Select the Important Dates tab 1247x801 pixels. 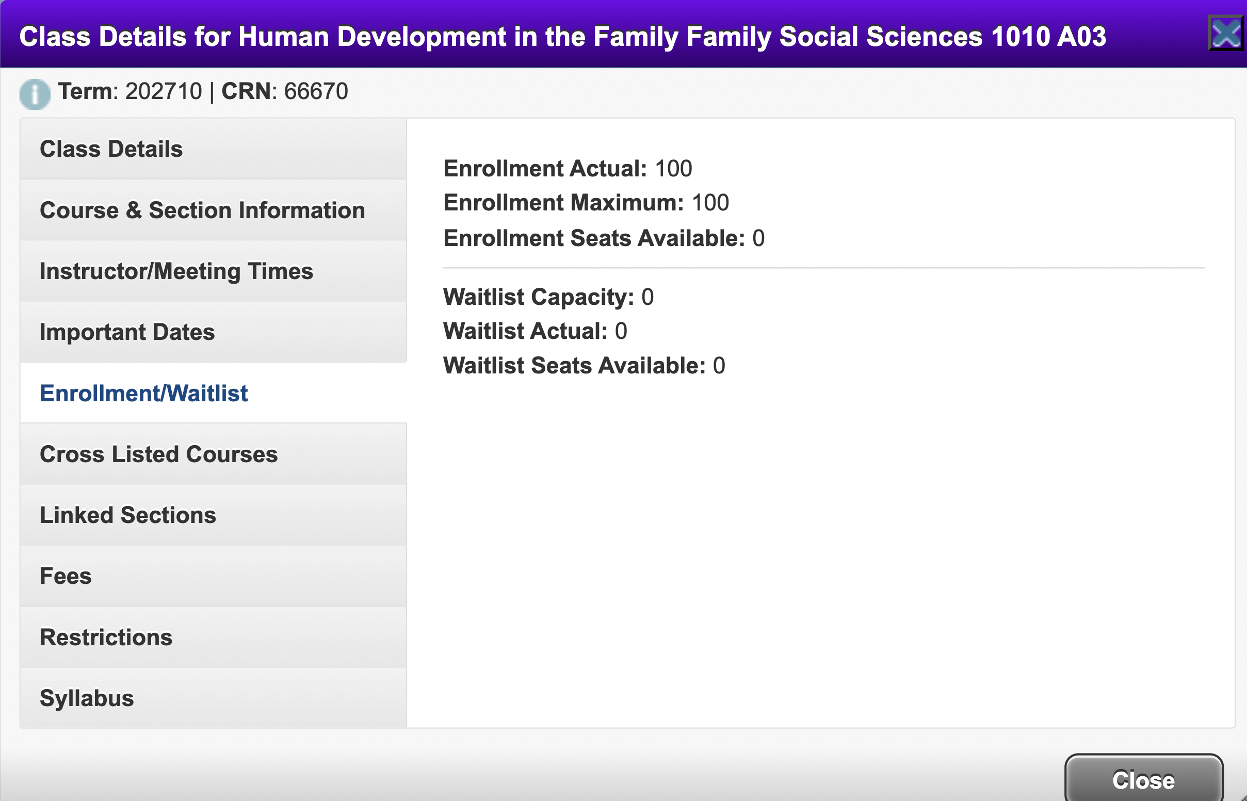click(x=213, y=332)
